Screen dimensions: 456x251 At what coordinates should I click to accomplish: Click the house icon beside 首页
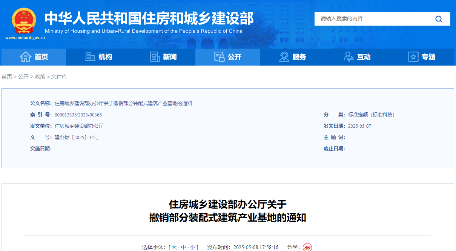pos(25,57)
